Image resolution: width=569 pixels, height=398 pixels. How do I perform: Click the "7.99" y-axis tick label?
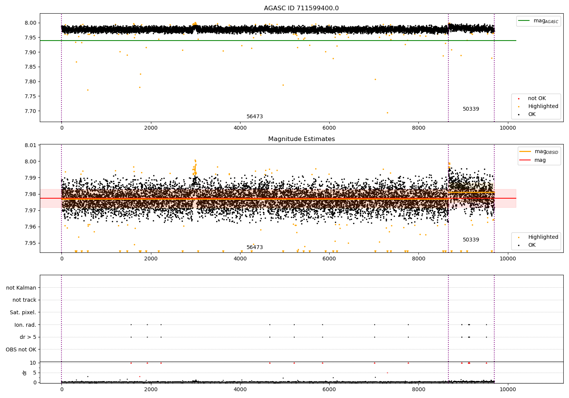(x=31, y=178)
